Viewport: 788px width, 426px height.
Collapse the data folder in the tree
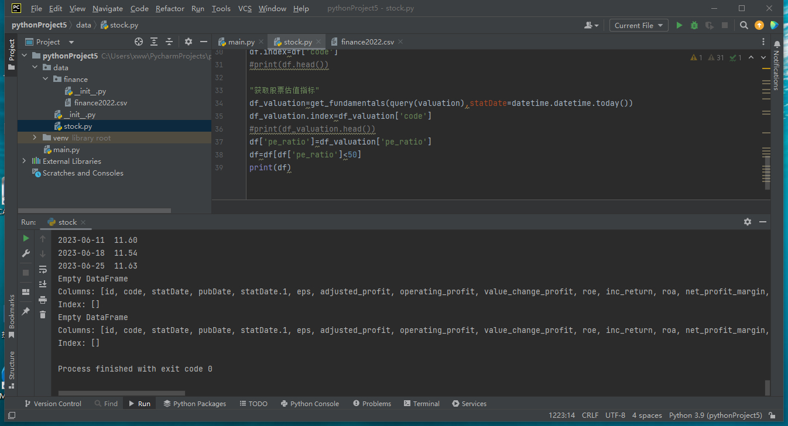point(35,67)
